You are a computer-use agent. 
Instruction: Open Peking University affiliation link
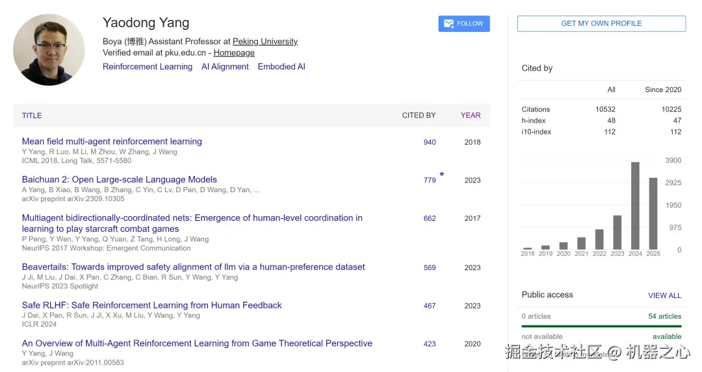265,42
